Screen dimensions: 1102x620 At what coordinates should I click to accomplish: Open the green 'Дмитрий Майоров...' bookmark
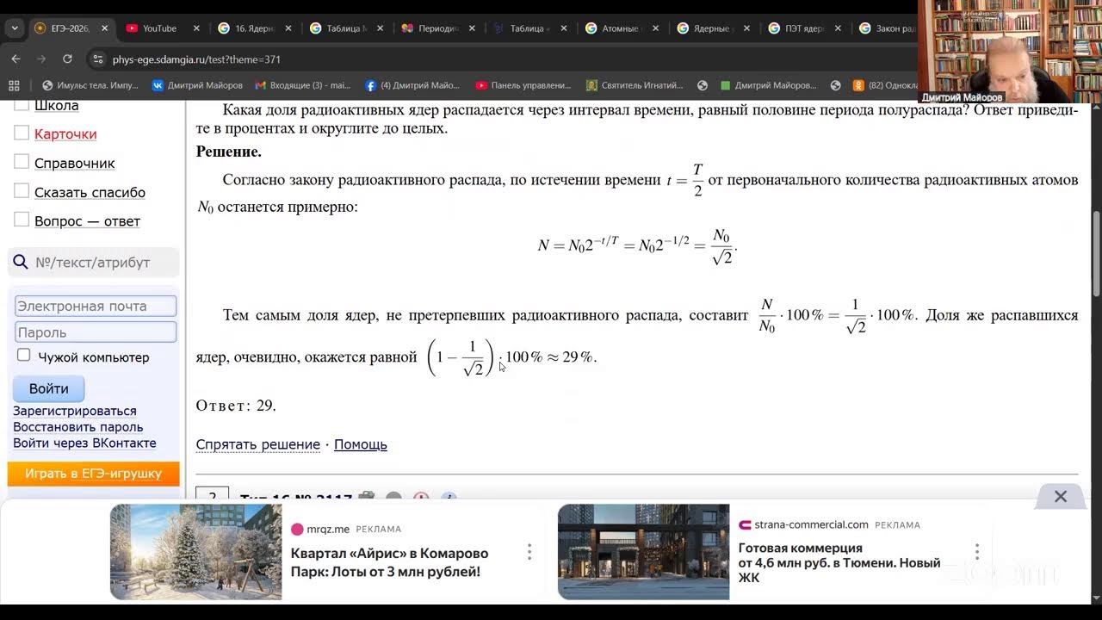click(768, 85)
